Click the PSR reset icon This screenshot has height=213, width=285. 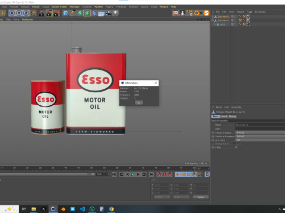tap(189, 13)
